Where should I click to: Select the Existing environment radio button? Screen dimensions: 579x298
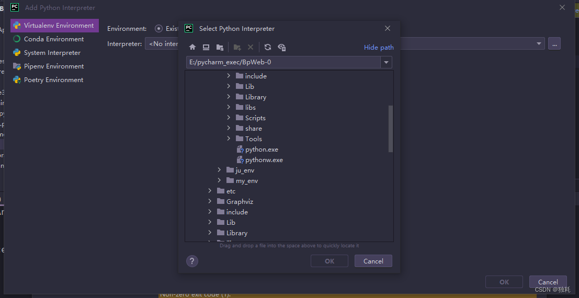(159, 28)
